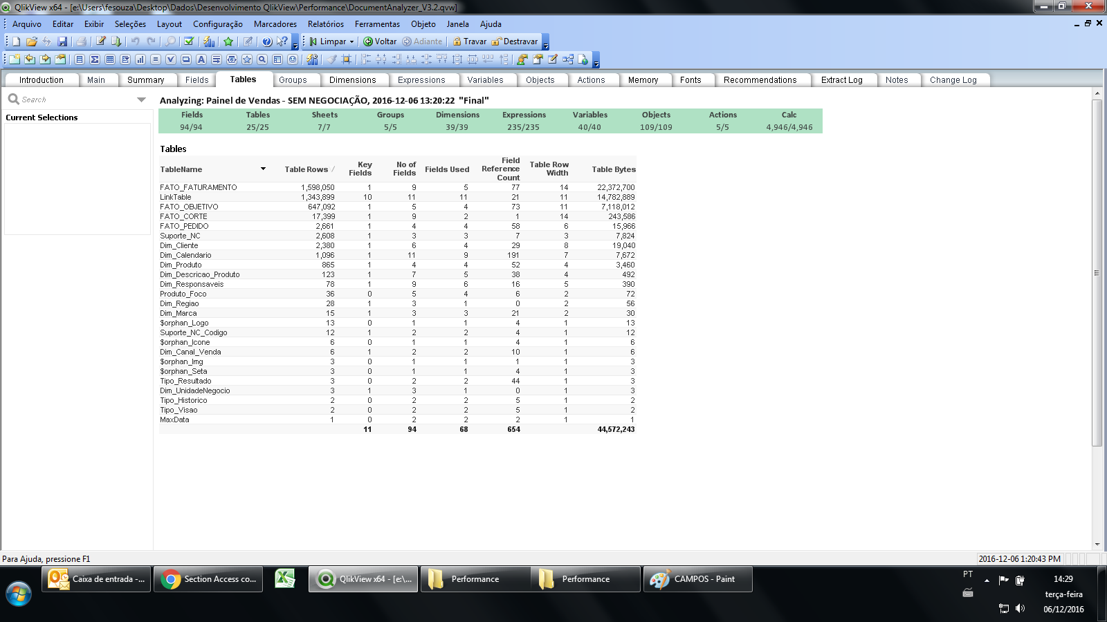Click the Voltar back button

[x=380, y=41]
